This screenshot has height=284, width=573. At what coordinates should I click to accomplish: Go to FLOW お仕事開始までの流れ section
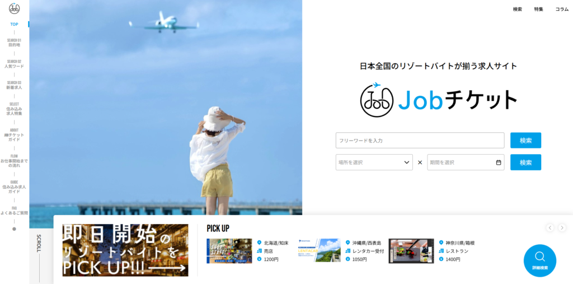click(x=14, y=161)
